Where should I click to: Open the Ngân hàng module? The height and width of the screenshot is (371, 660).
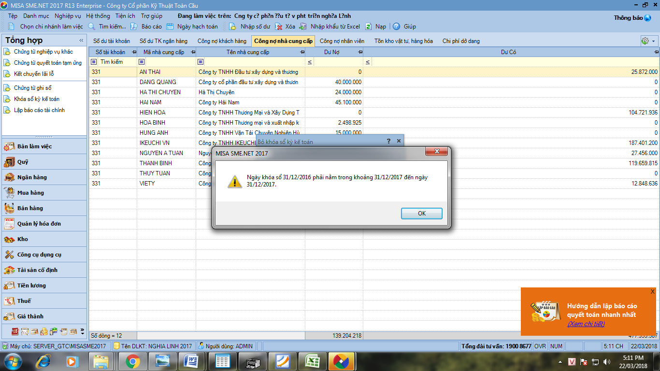[44, 177]
